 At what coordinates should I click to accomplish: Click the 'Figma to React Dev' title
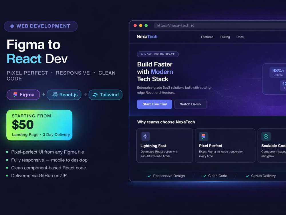tap(37, 52)
